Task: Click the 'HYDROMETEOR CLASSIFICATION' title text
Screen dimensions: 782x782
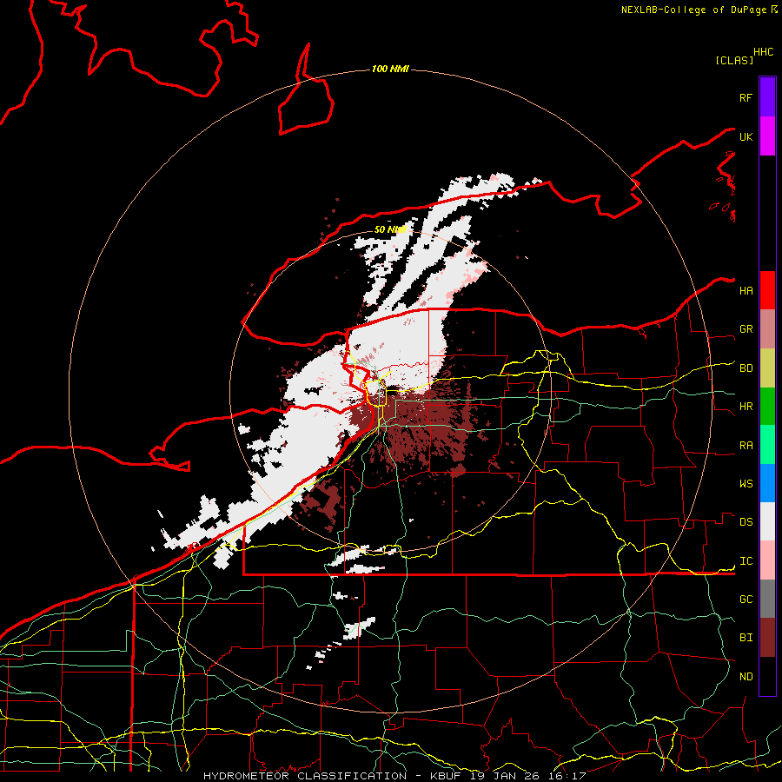Action: coord(305,776)
